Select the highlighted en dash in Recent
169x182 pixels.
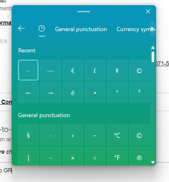(x=28, y=70)
